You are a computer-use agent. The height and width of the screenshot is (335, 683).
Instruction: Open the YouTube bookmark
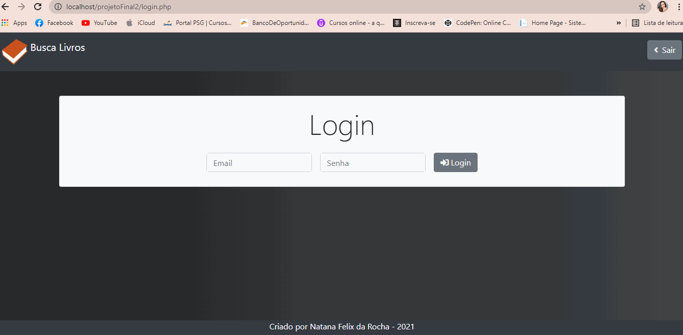point(99,22)
